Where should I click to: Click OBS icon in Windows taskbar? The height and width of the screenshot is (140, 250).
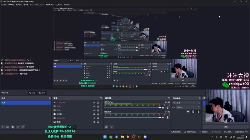coord(134,137)
